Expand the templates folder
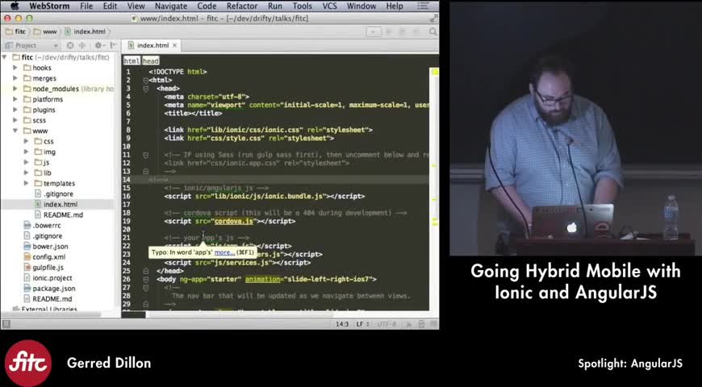 pyautogui.click(x=27, y=184)
